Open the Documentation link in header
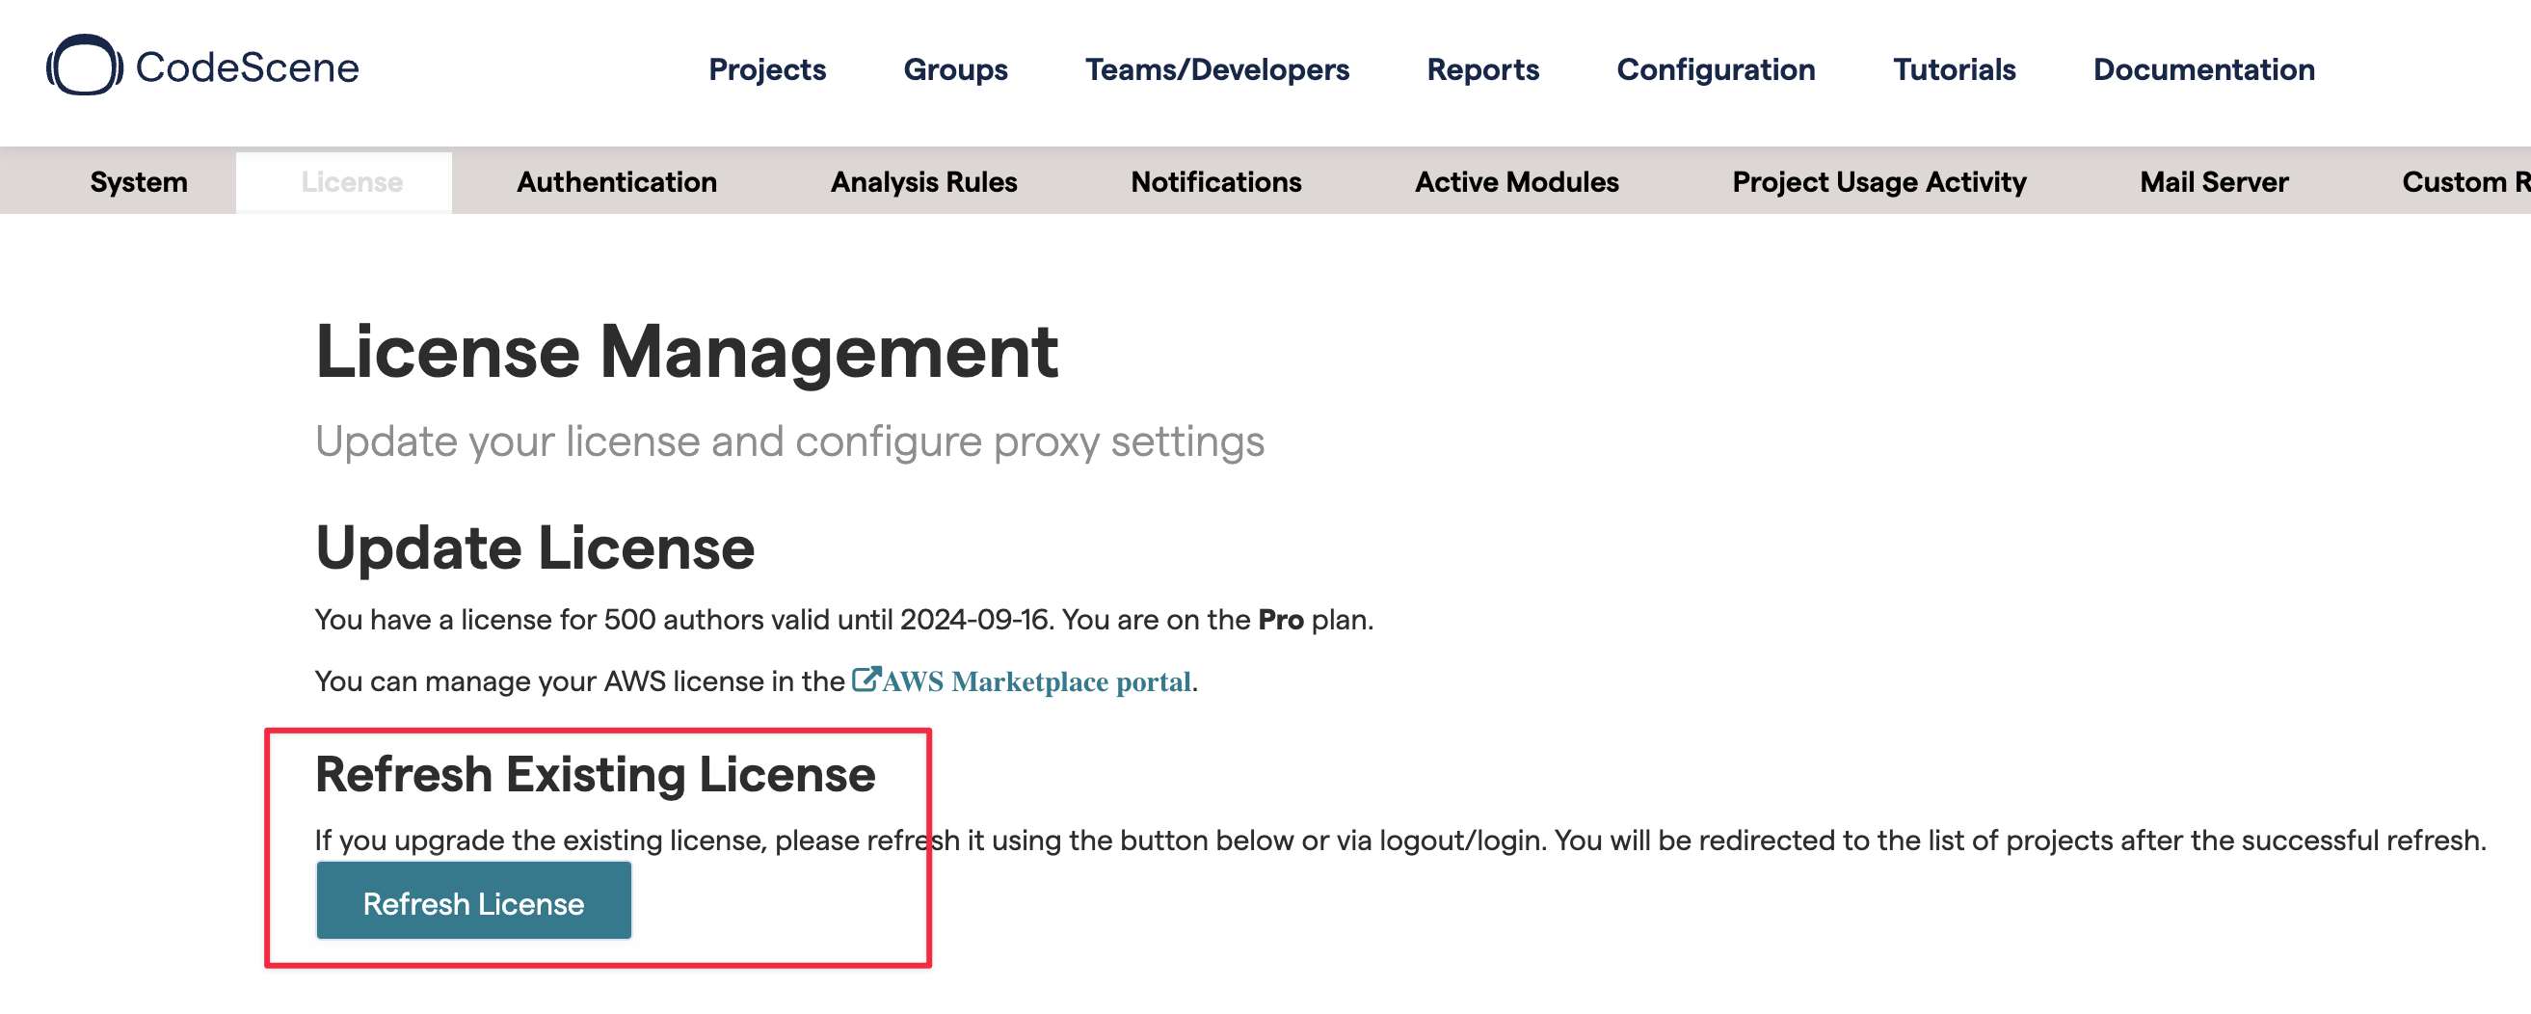Image resolution: width=2531 pixels, height=1014 pixels. [x=2203, y=69]
